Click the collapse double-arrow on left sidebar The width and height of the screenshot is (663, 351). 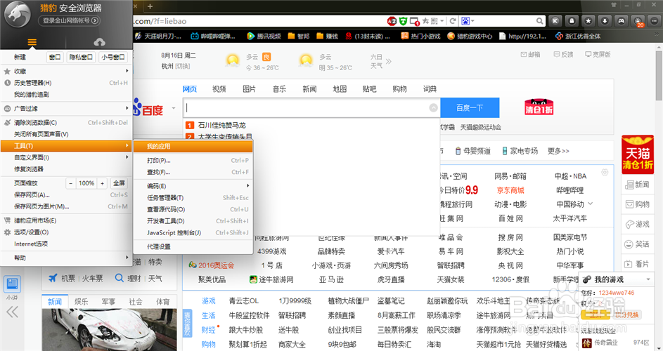click(12, 312)
